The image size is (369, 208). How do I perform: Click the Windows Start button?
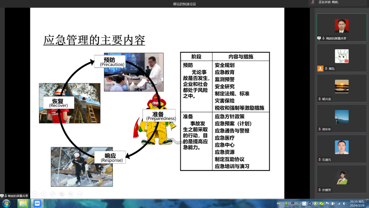click(x=6, y=203)
